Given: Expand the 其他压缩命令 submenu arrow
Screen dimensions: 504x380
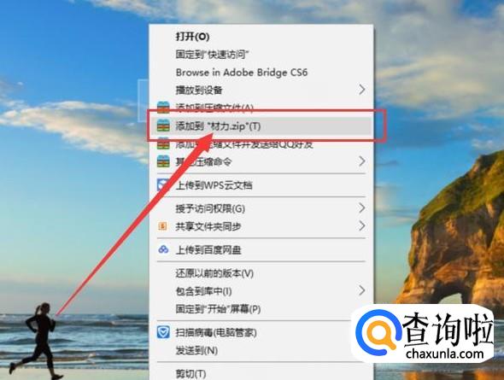Looking at the screenshot, I should [362, 161].
